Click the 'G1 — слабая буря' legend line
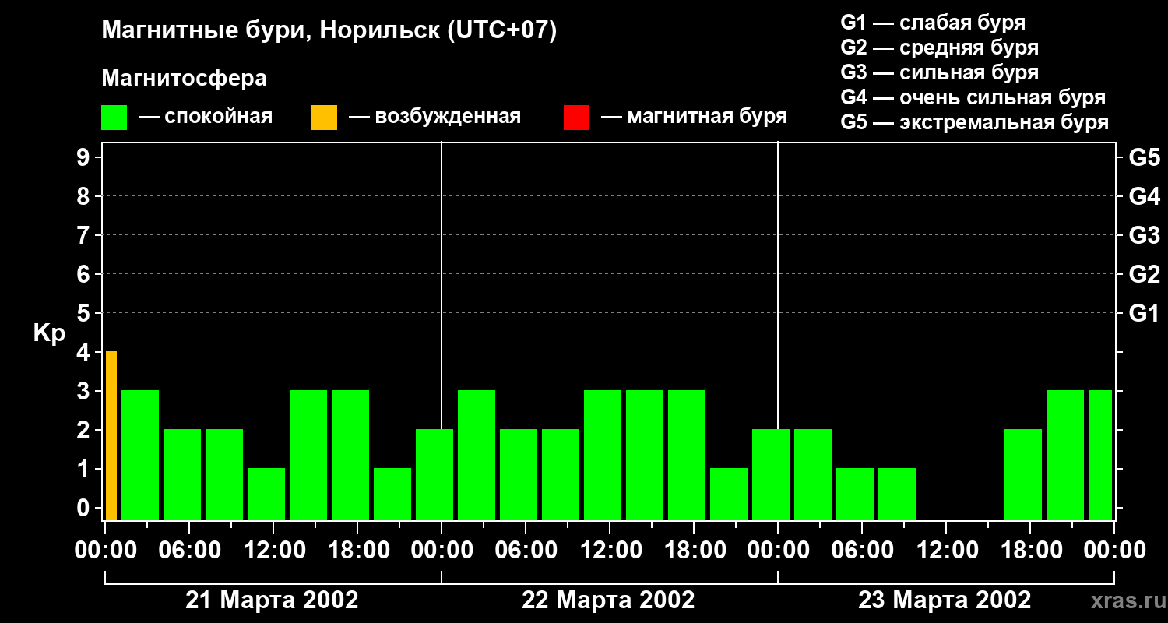 coord(933,23)
